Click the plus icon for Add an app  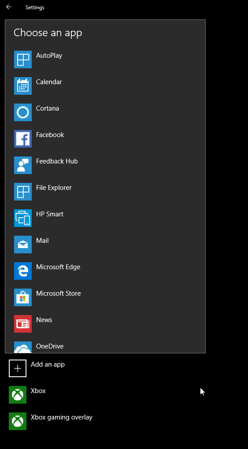18,368
